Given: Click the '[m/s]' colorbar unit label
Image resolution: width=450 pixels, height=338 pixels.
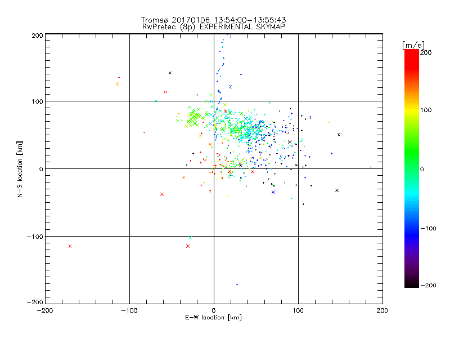Looking at the screenshot, I should pos(413,45).
